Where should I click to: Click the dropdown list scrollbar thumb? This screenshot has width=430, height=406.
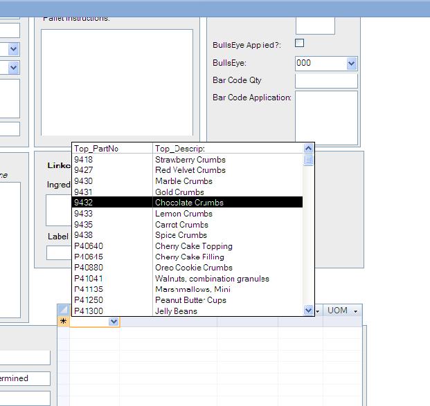point(309,160)
